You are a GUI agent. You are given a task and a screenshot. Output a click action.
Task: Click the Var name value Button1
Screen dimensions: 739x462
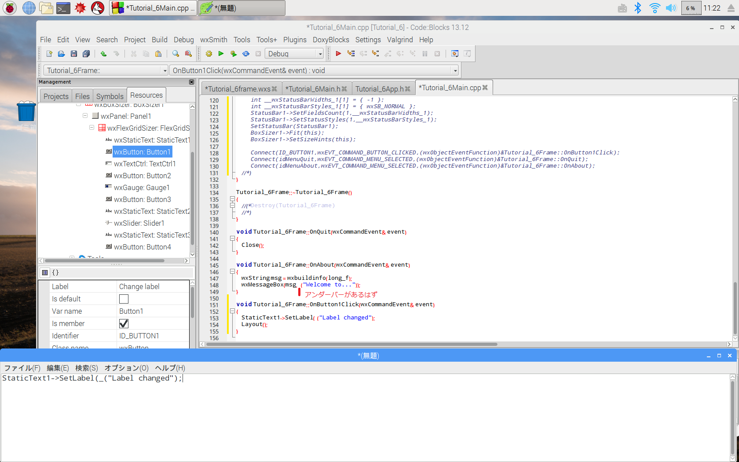pos(153,311)
